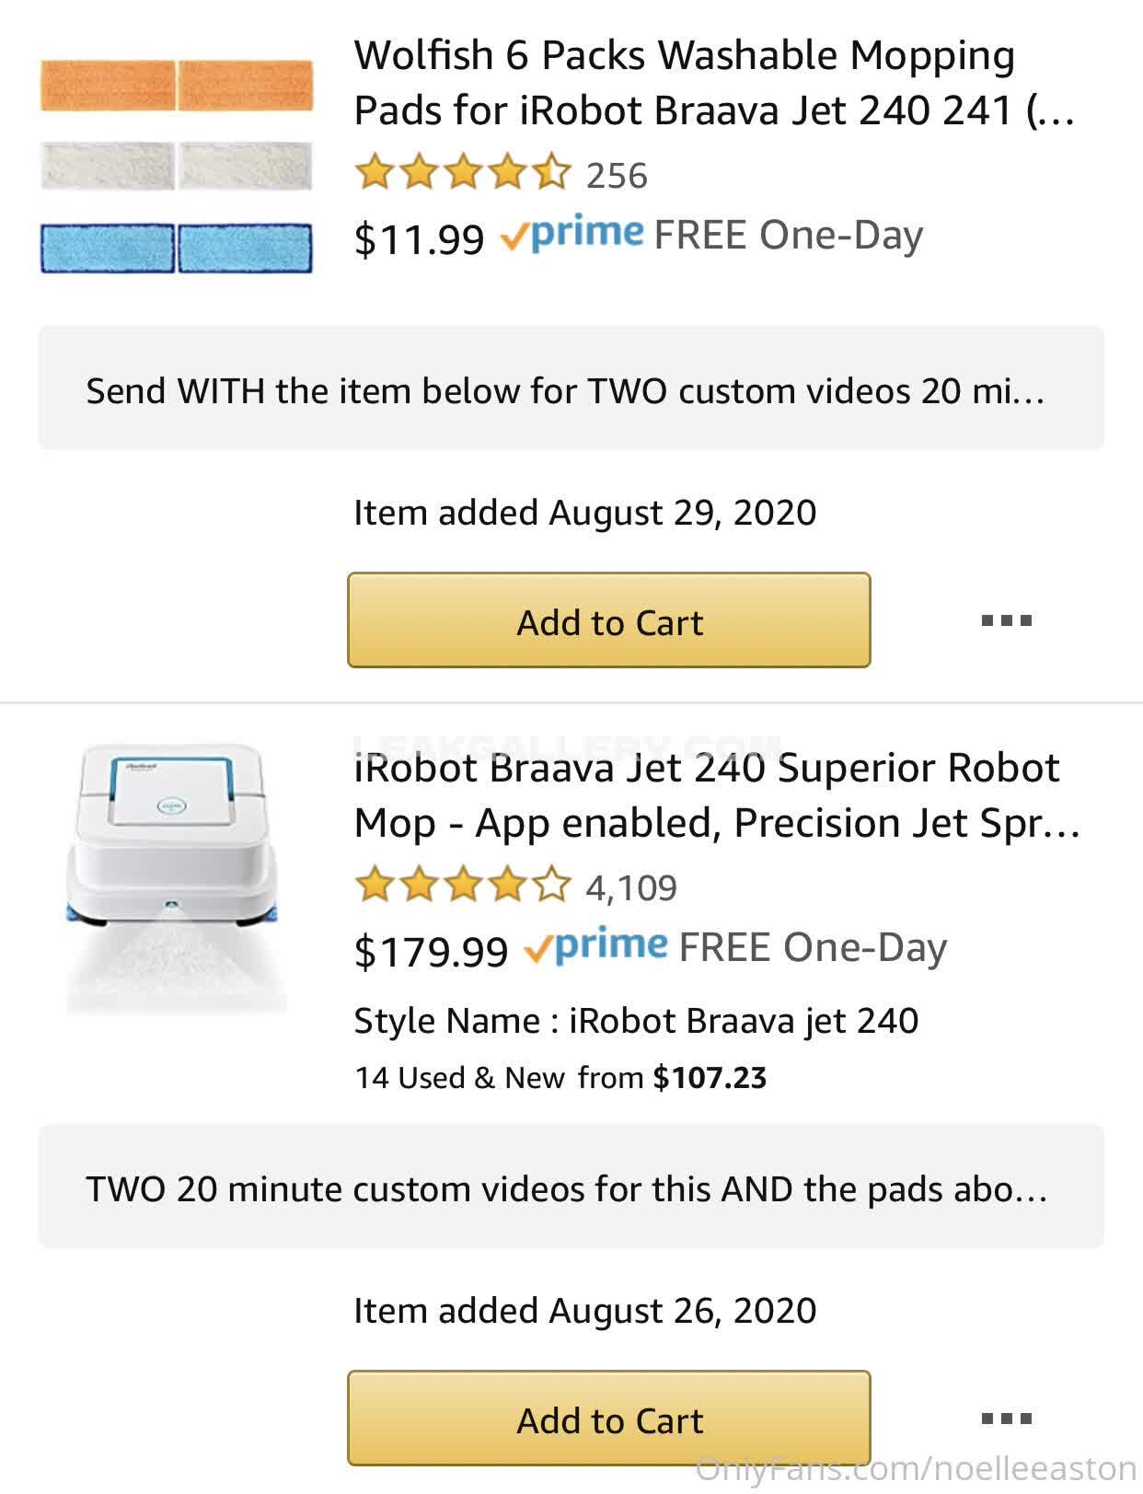Open more options for the iRobot Braava item
The width and height of the screenshot is (1143, 1494).
tap(1006, 1419)
